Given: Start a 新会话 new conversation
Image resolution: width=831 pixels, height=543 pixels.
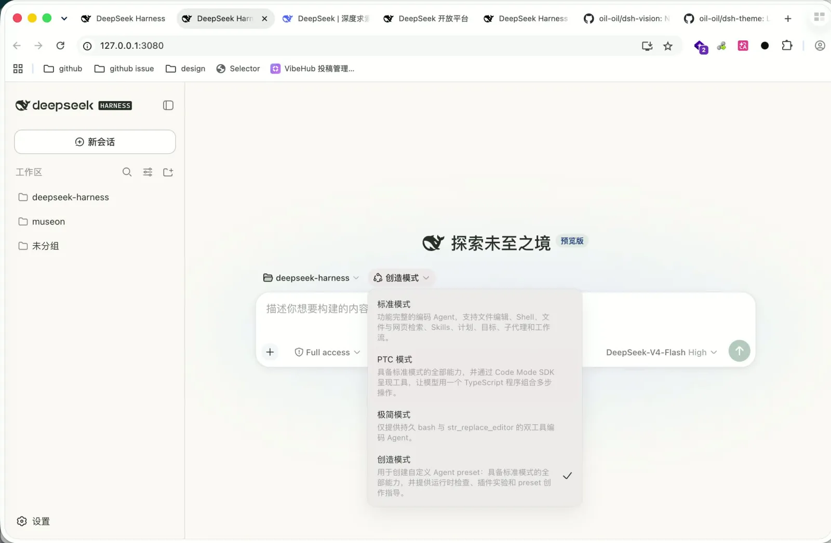Looking at the screenshot, I should 95,142.
